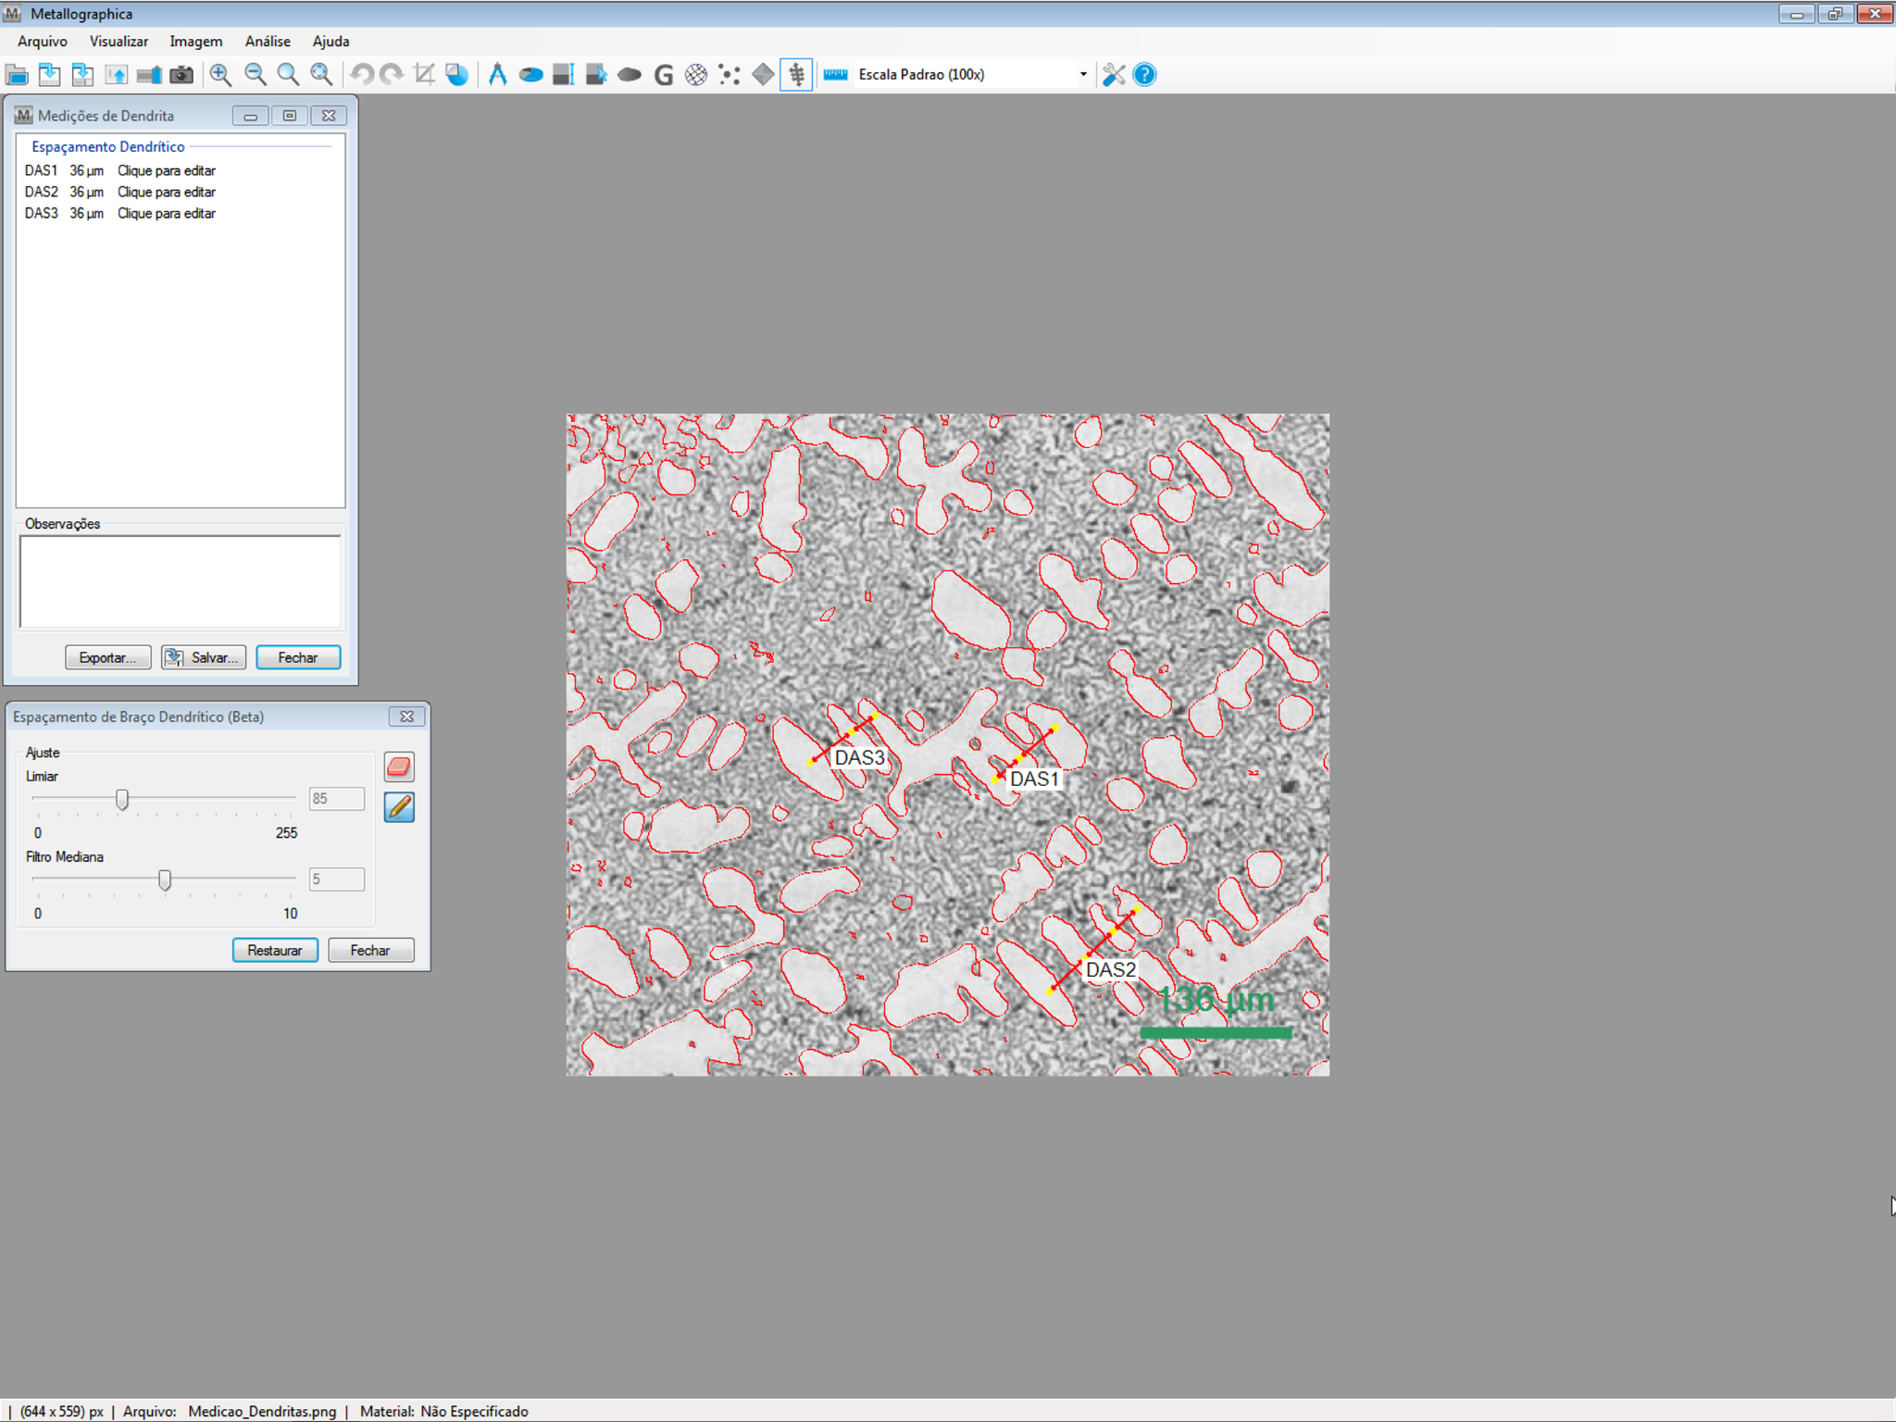Open the Arquivo menu
Screen dimensions: 1896x1422
coord(43,41)
